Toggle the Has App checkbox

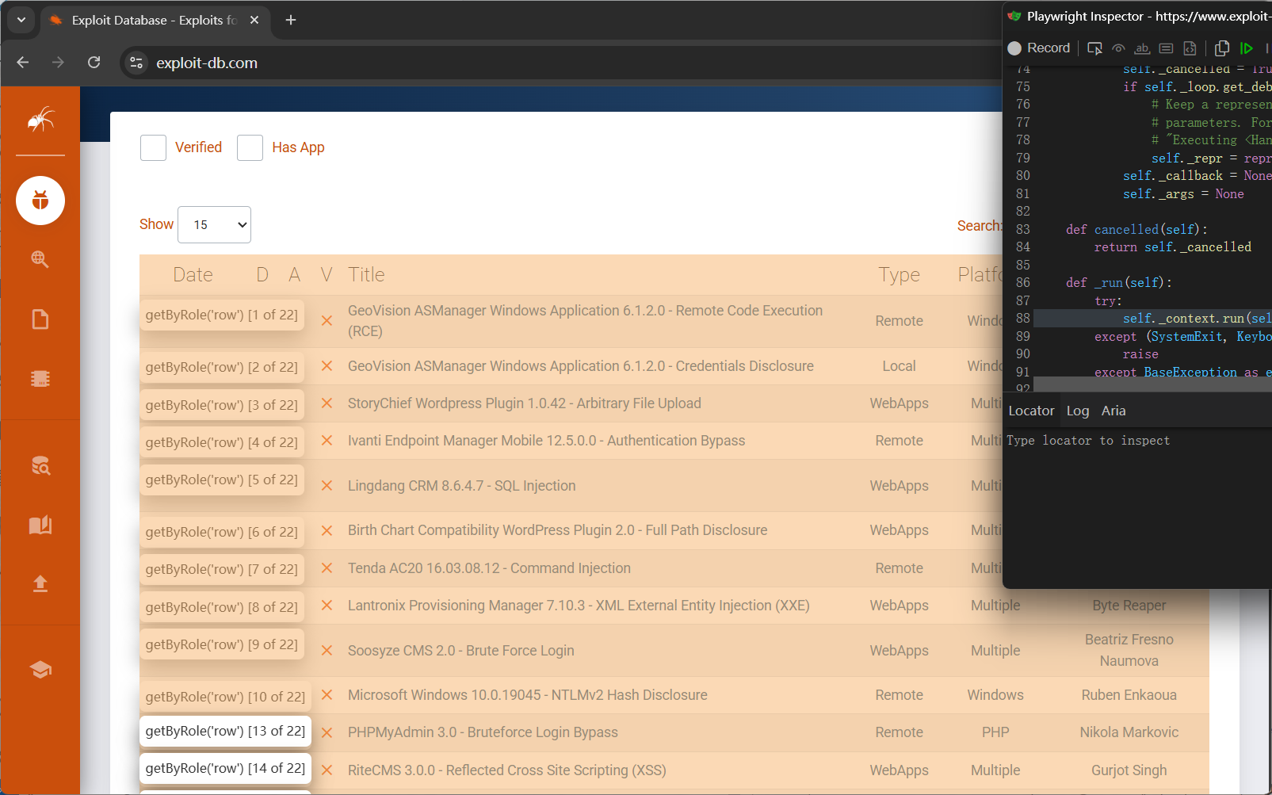pyautogui.click(x=250, y=147)
